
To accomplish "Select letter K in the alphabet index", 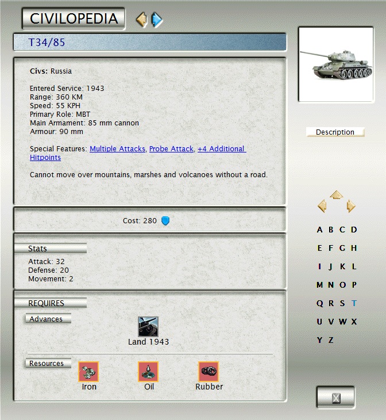I will click(343, 266).
